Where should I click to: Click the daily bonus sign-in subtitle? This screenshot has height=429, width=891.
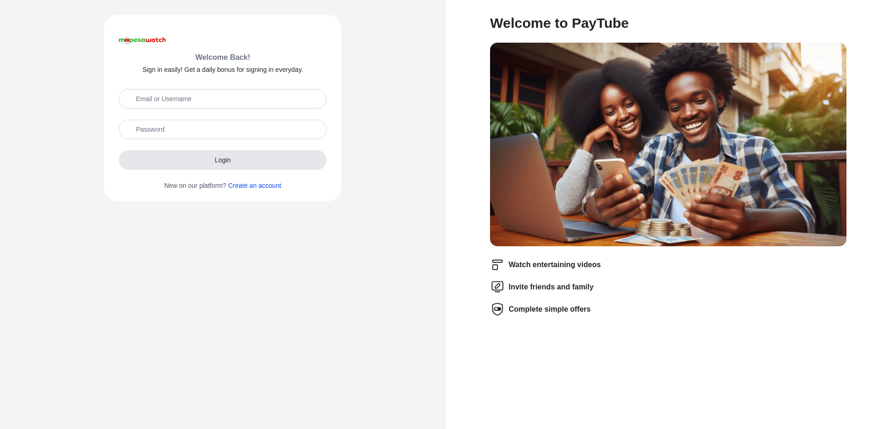pos(223,70)
